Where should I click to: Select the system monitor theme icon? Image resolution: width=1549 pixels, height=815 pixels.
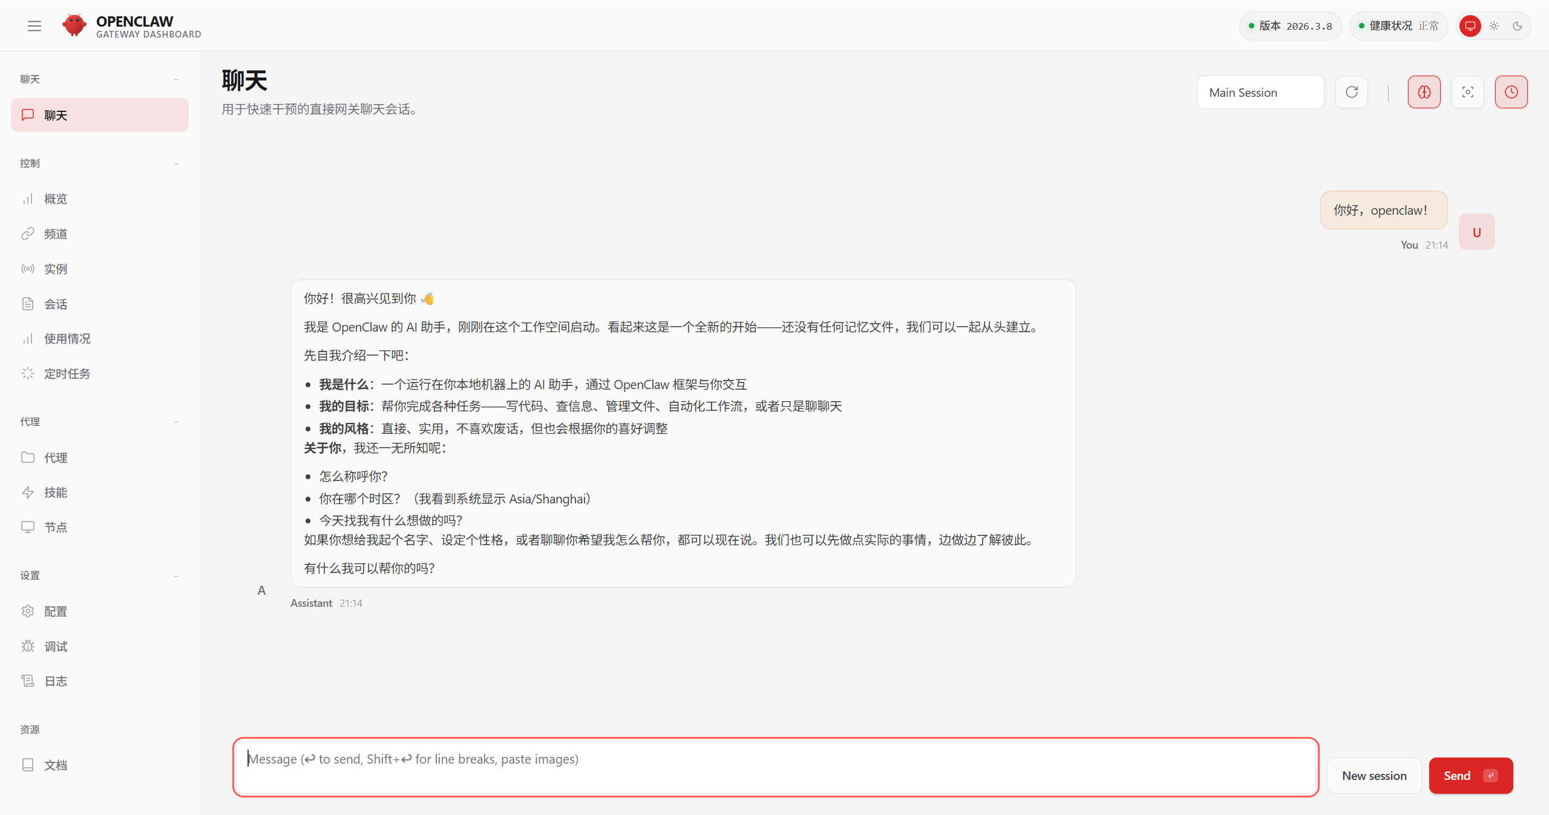[x=1470, y=26]
